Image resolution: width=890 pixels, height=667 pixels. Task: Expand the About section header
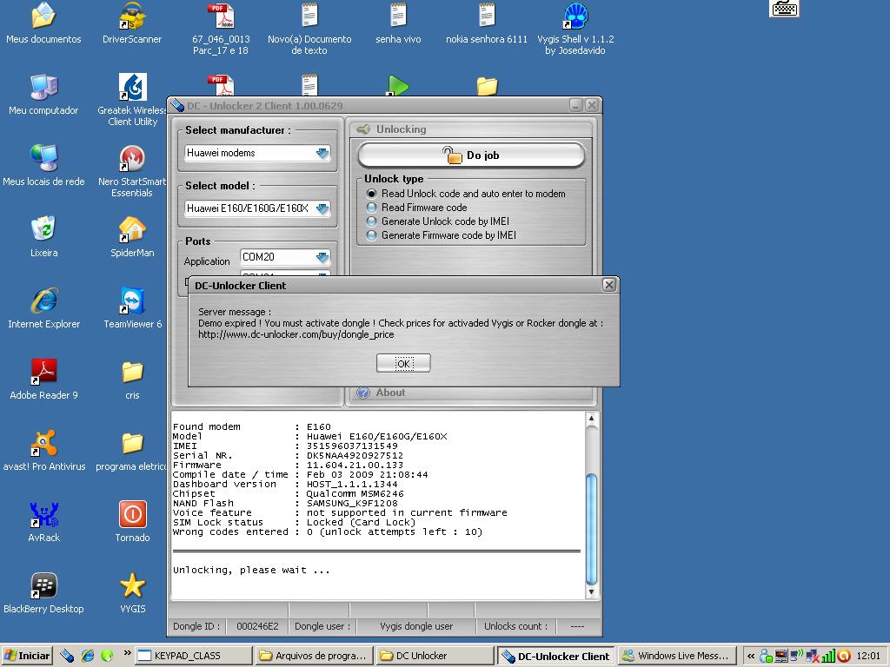point(390,393)
